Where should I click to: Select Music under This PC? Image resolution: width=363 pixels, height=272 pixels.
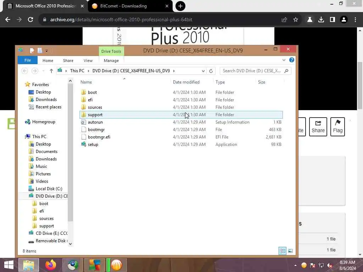[x=41, y=166]
